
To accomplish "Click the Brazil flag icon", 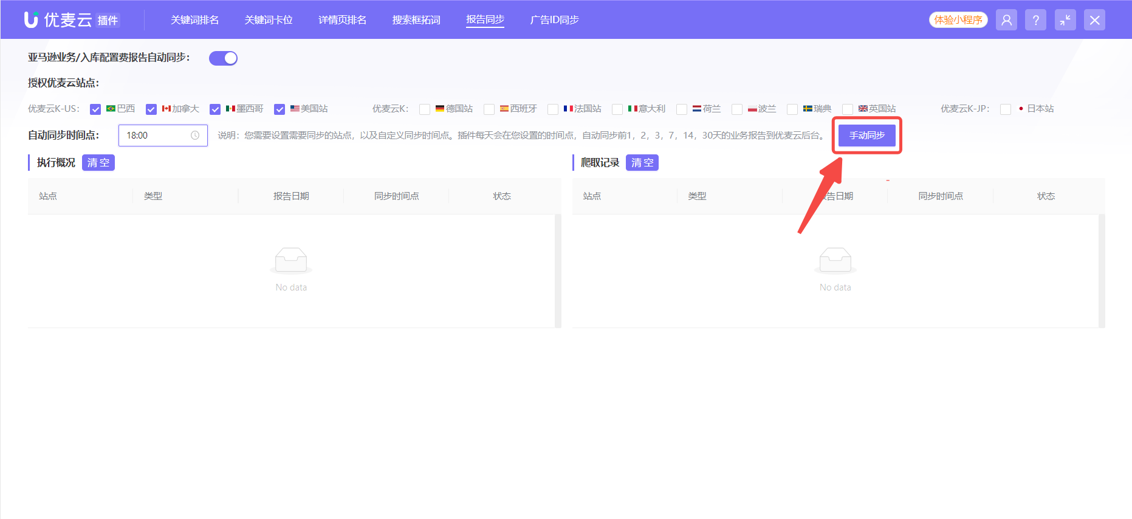I will click(111, 109).
